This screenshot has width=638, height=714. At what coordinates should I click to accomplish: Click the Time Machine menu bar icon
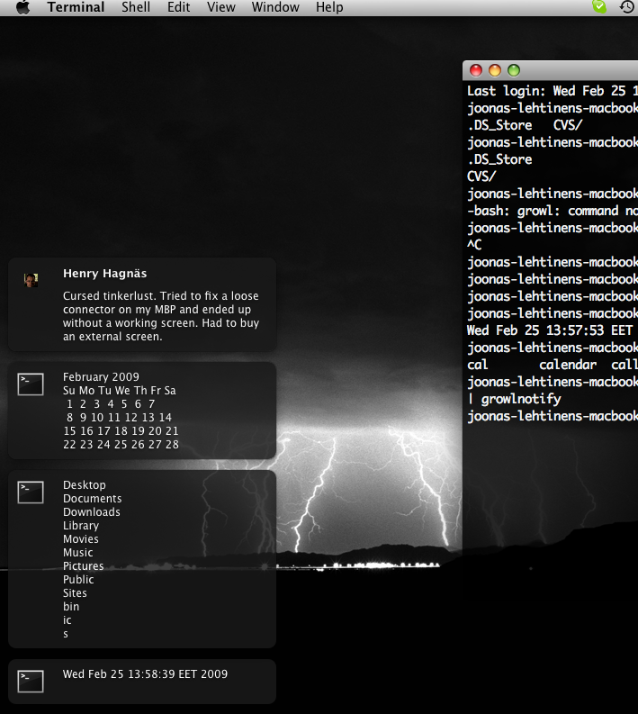pos(627,7)
